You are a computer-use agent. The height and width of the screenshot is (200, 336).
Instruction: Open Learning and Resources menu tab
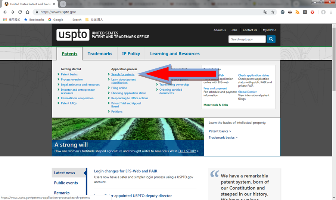175,54
